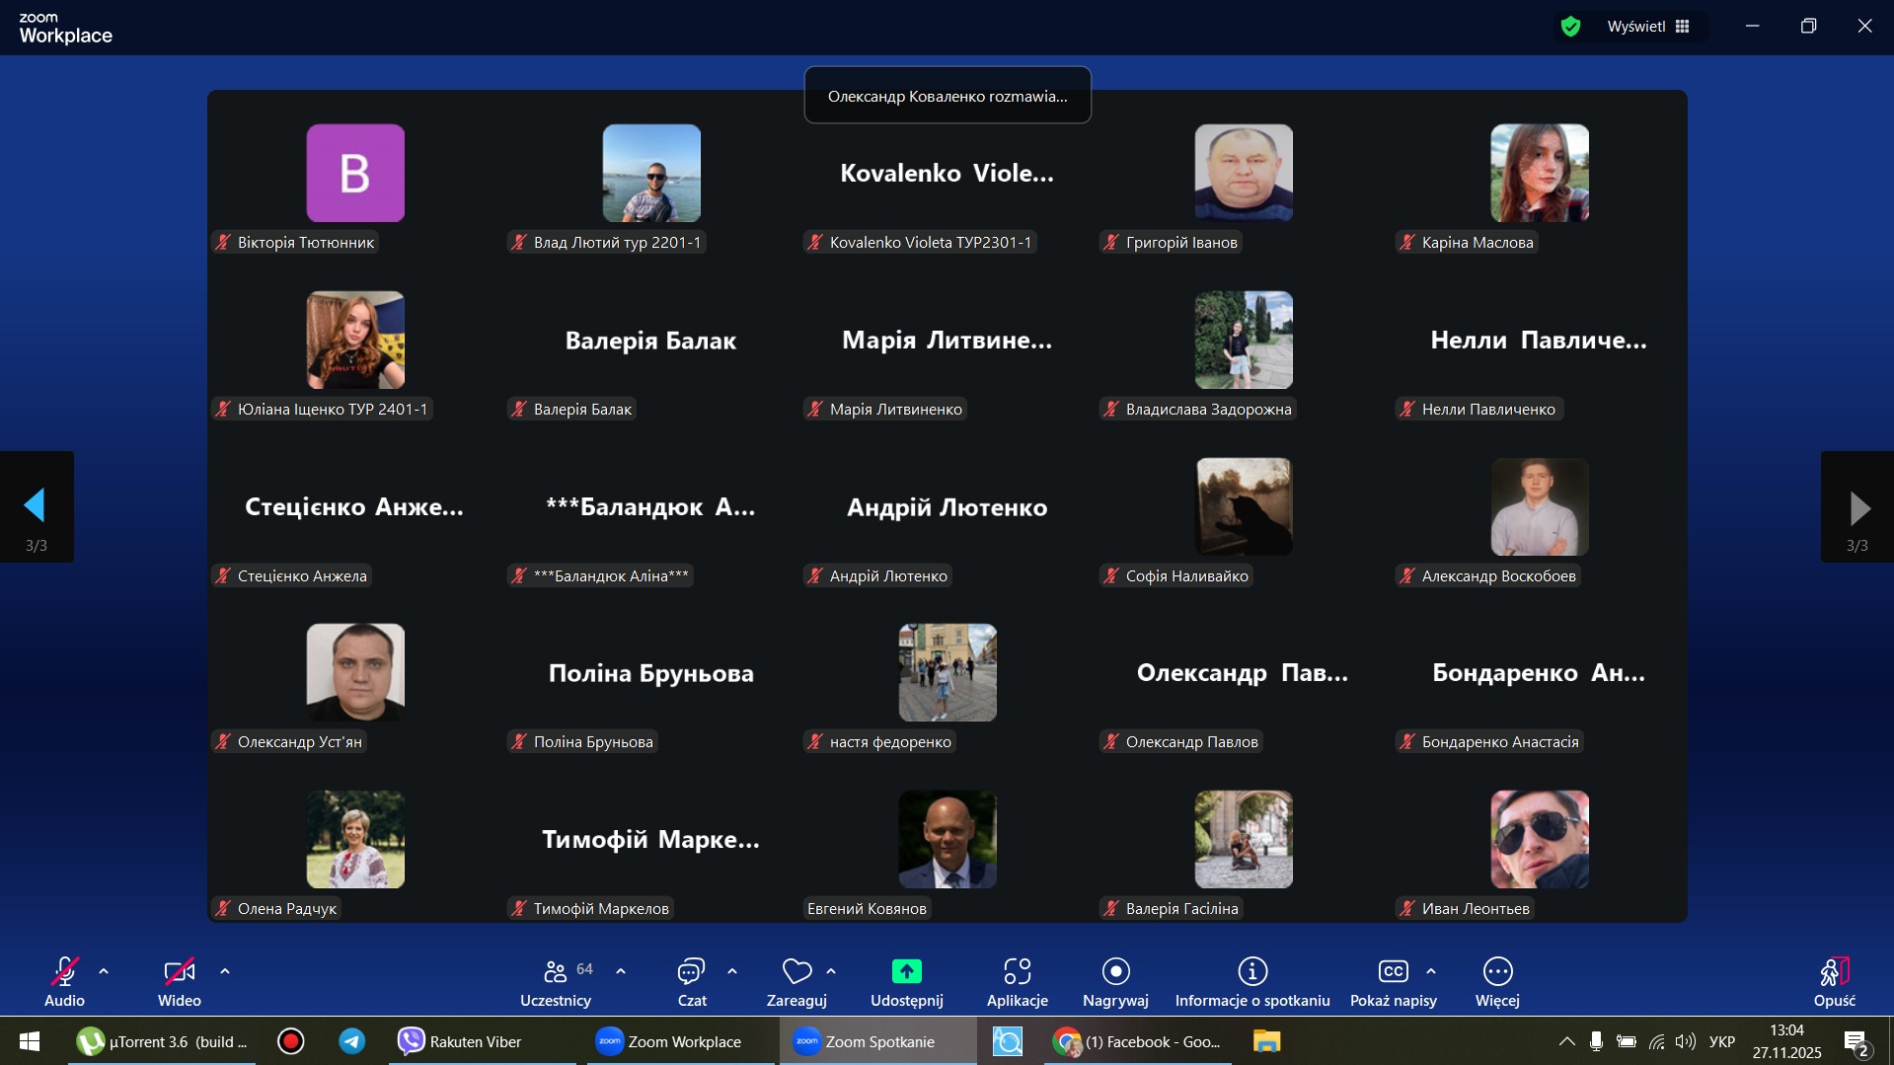Start recording with Nagrywaj button

(1115, 981)
